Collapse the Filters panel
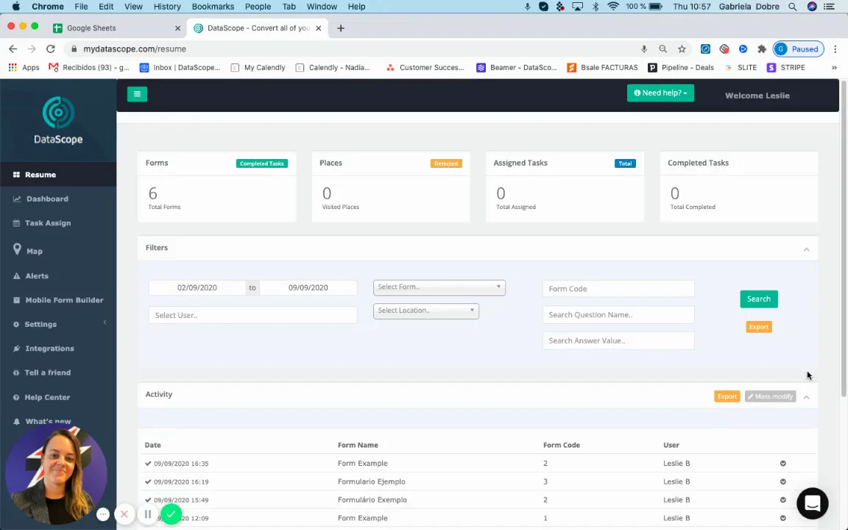The width and height of the screenshot is (848, 530). click(806, 250)
